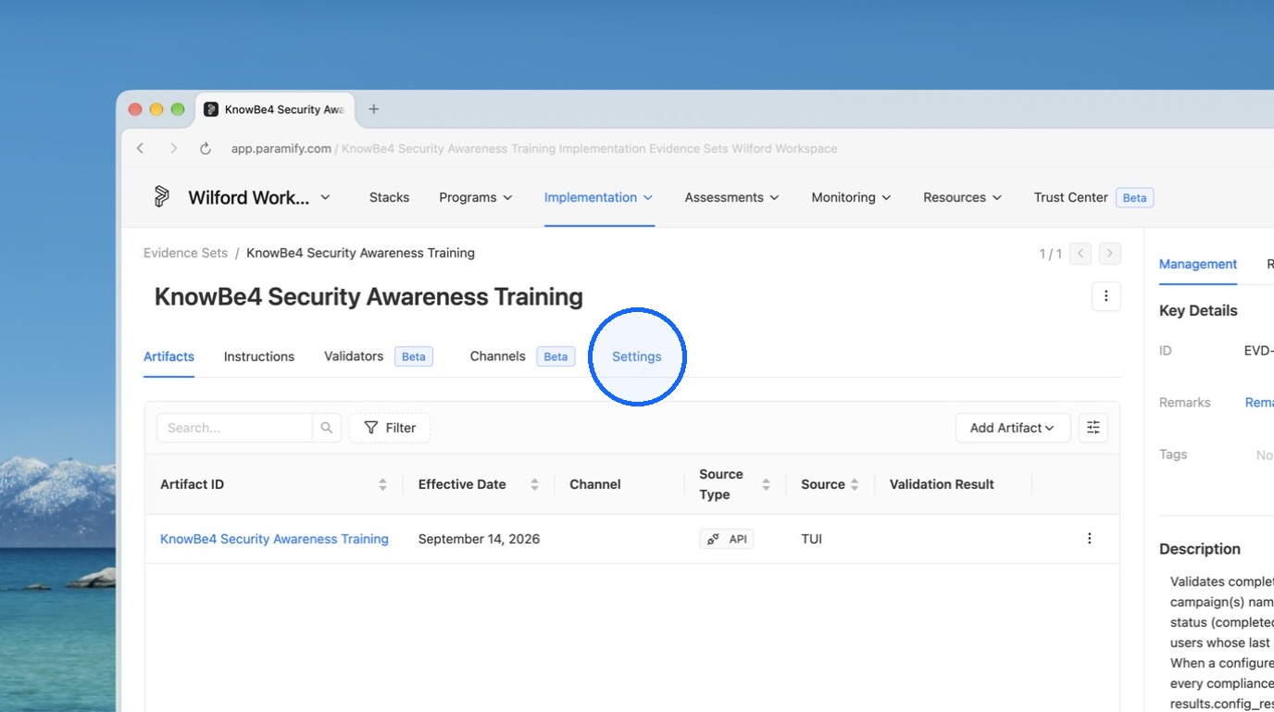Open the Wilford Workspace switcher dropdown

[x=325, y=197]
